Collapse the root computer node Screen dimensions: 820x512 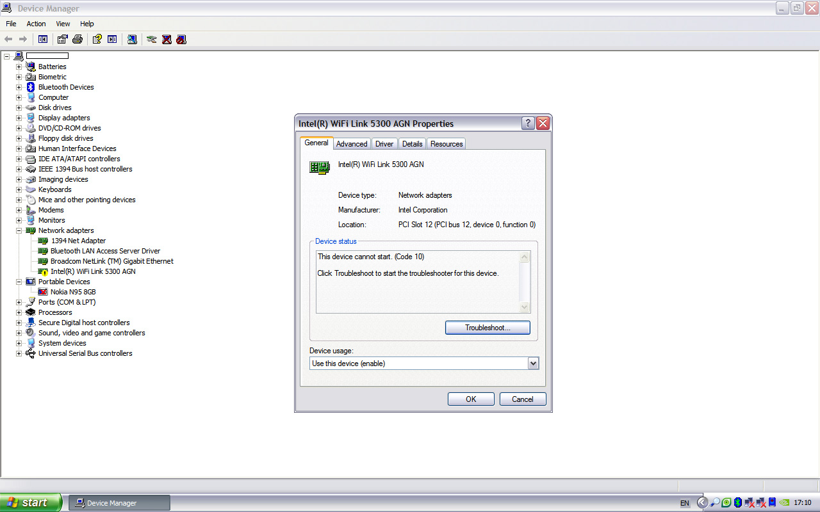(x=6, y=56)
